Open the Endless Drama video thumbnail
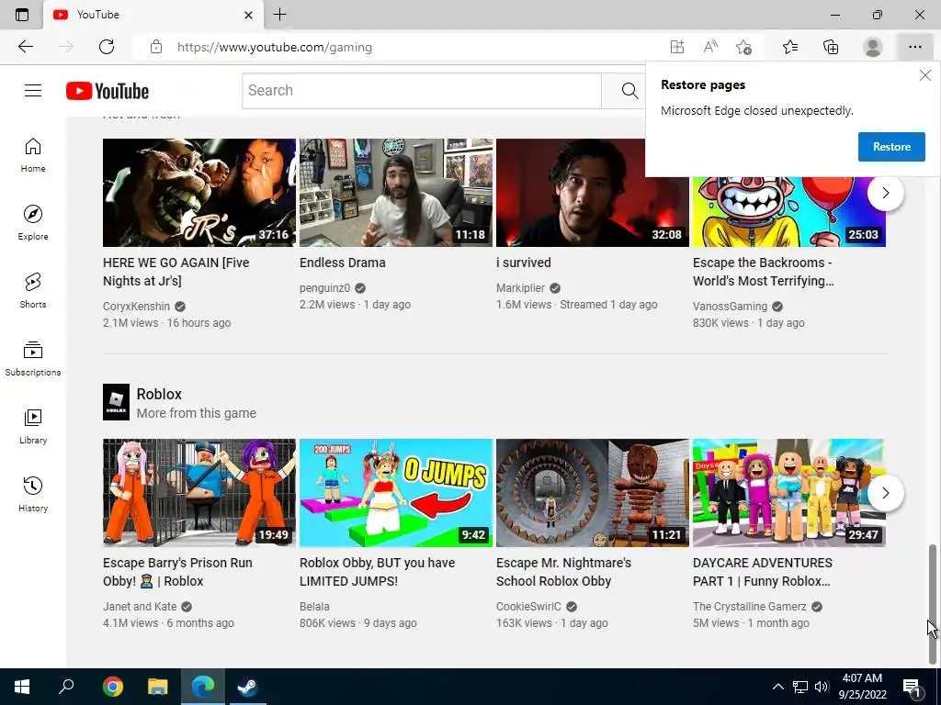Image resolution: width=941 pixels, height=705 pixels. [x=396, y=193]
